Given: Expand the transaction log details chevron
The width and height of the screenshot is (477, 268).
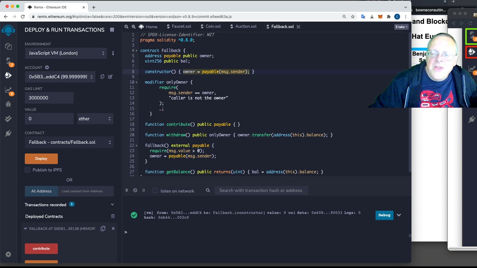Looking at the screenshot, I should click(x=399, y=215).
